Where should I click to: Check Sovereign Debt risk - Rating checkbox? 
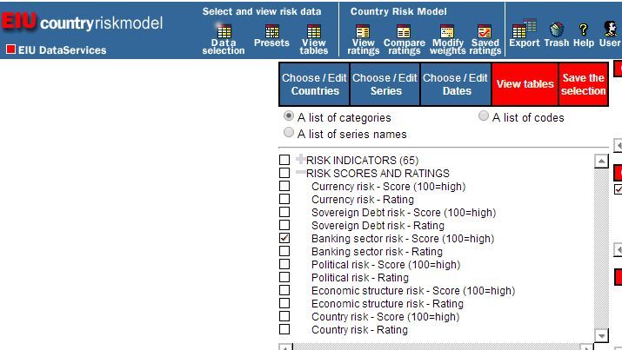[x=284, y=225]
